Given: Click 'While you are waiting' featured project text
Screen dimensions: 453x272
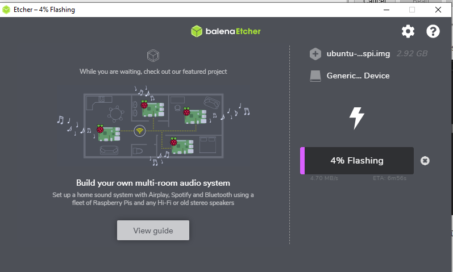Looking at the screenshot, I should click(153, 72).
